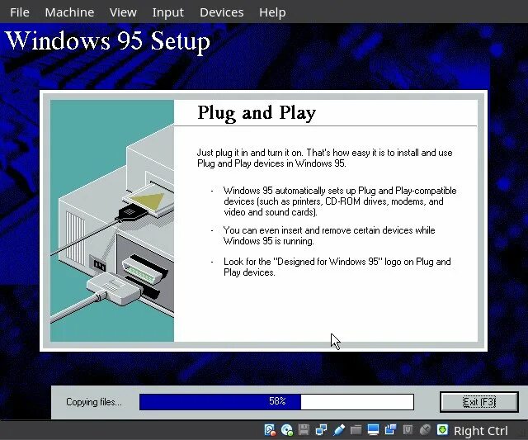Open the Help menu
The width and height of the screenshot is (528, 440).
tap(272, 12)
